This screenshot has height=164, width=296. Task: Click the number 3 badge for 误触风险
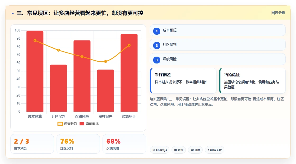pos(156,60)
